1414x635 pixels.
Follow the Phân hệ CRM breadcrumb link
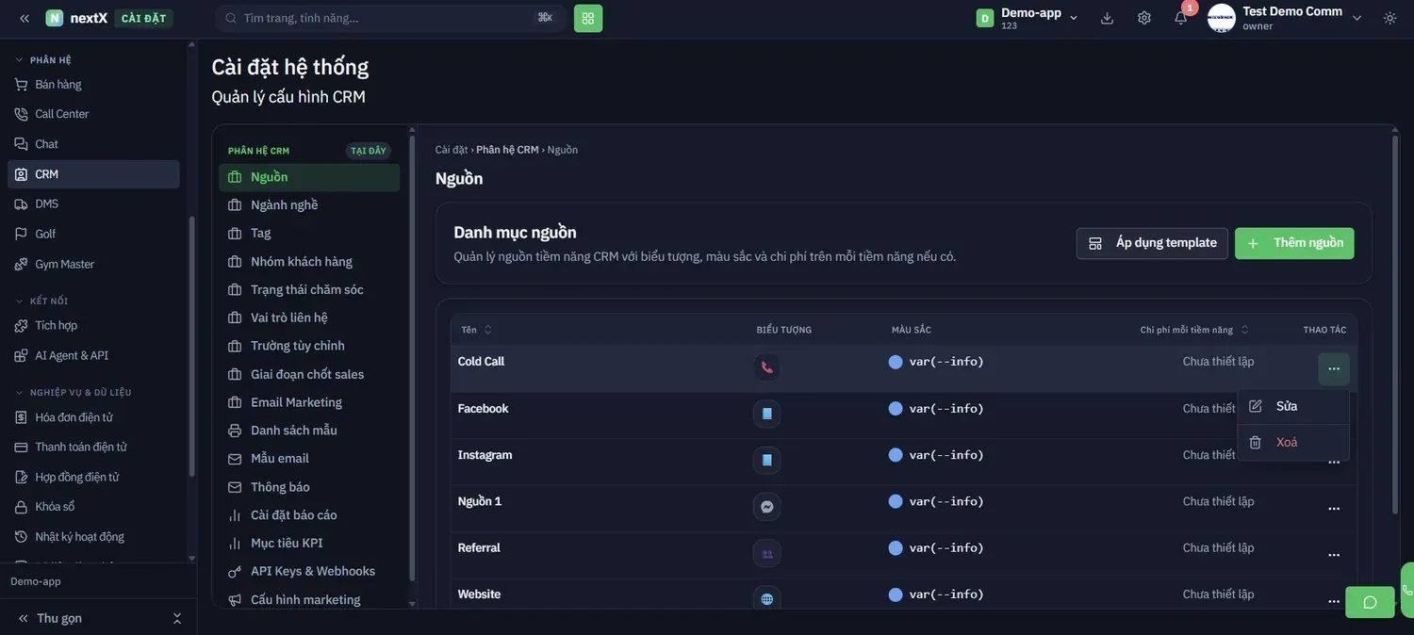507,150
